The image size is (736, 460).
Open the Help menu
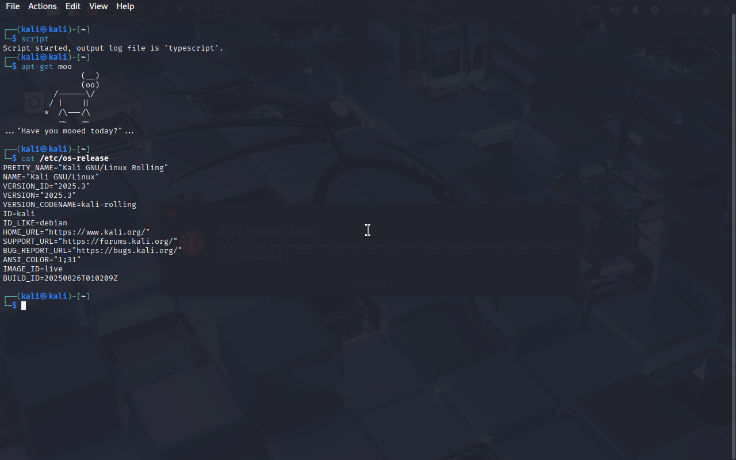(125, 6)
